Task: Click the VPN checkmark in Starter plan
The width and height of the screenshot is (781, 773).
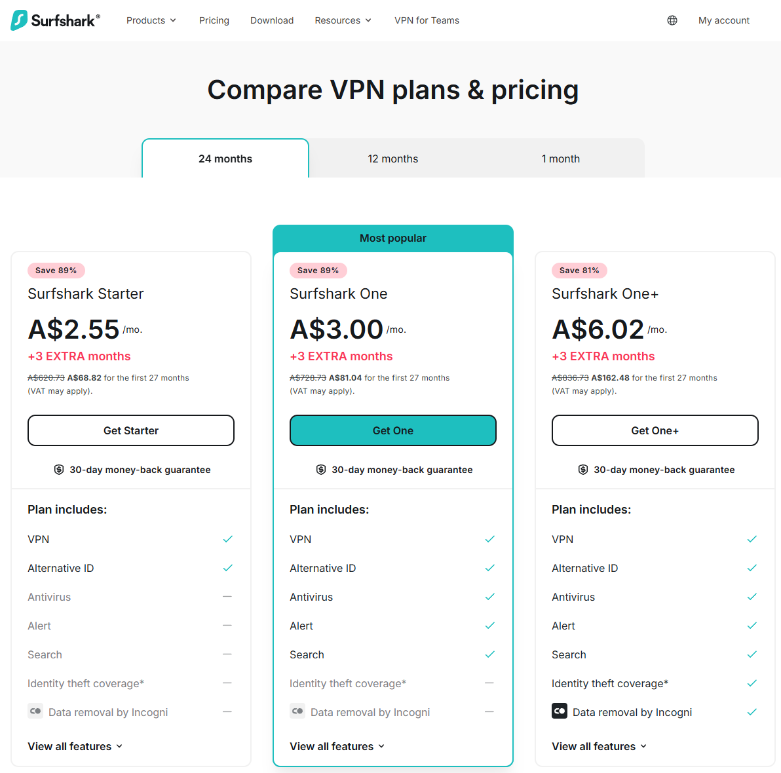Action: tap(227, 539)
